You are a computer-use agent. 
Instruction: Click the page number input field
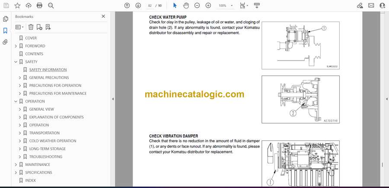click(x=151, y=6)
